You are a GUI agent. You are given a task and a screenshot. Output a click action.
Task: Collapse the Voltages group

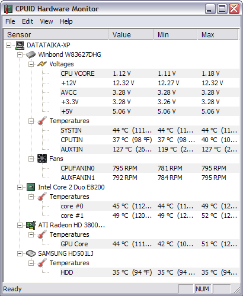pos(31,64)
